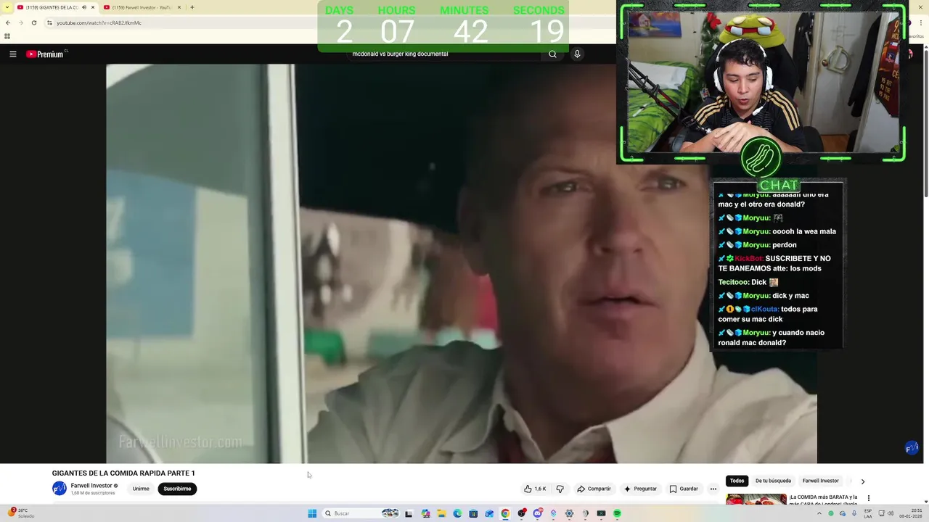Viewport: 929px width, 522px height.
Task: Switch to the Farwell Investor YouTube tab
Action: (142, 7)
